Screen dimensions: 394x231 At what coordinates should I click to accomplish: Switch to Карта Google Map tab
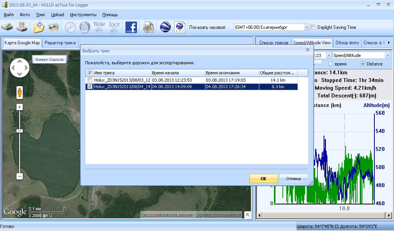click(x=22, y=42)
